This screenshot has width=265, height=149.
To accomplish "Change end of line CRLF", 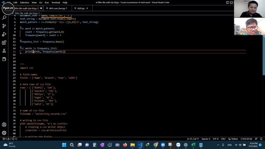I will [223, 139].
